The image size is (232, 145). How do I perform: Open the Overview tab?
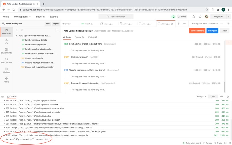[x=66, y=24]
